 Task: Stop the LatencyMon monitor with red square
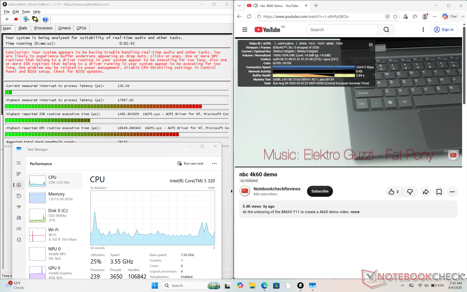(16, 19)
